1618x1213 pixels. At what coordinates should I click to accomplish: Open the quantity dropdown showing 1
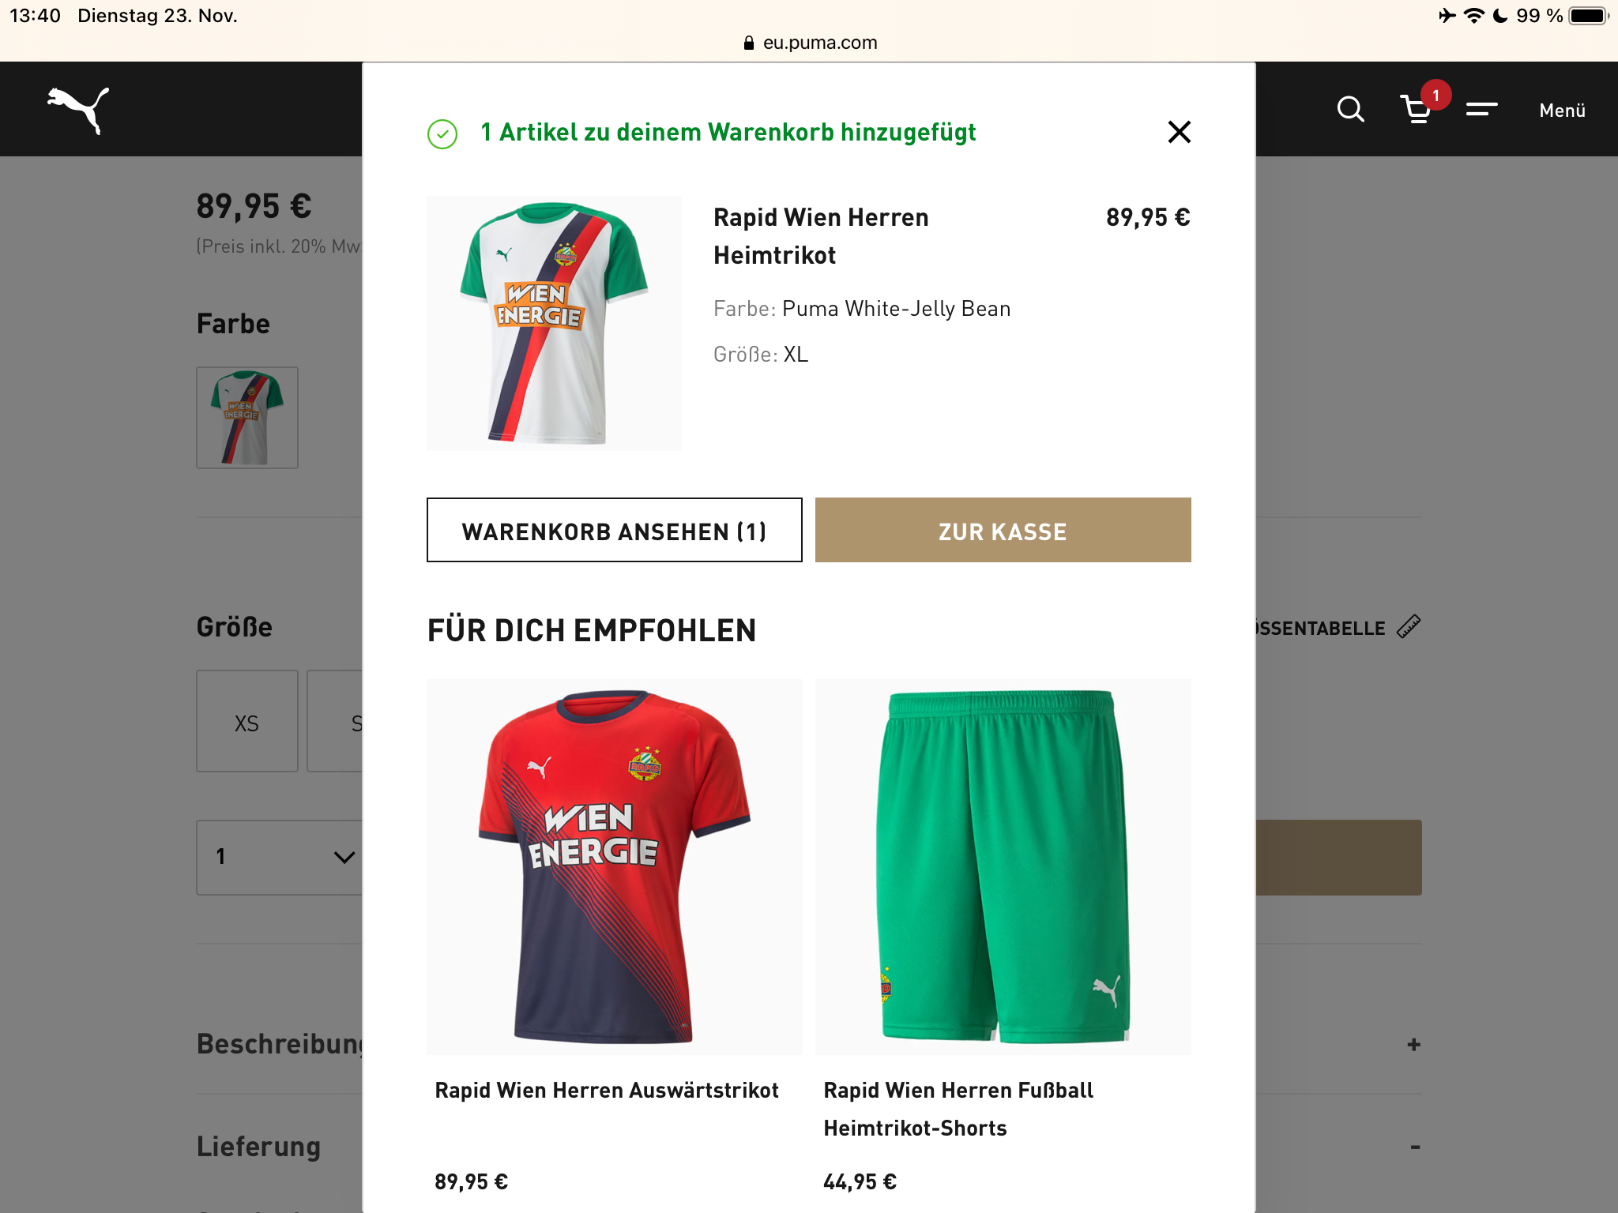(x=282, y=857)
